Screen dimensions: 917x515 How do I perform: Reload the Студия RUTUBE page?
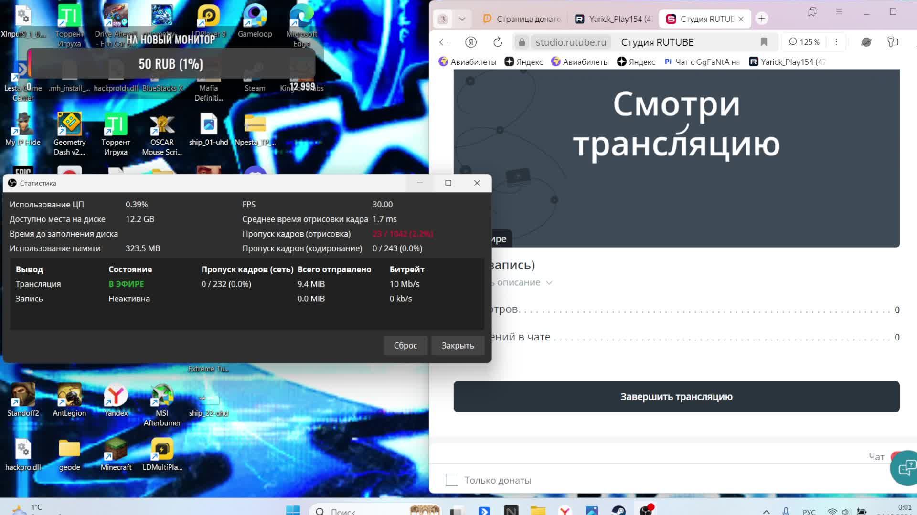pos(498,42)
